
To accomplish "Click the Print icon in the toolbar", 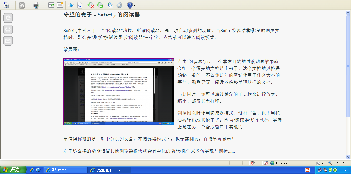I will pyautogui.click(x=36, y=5).
